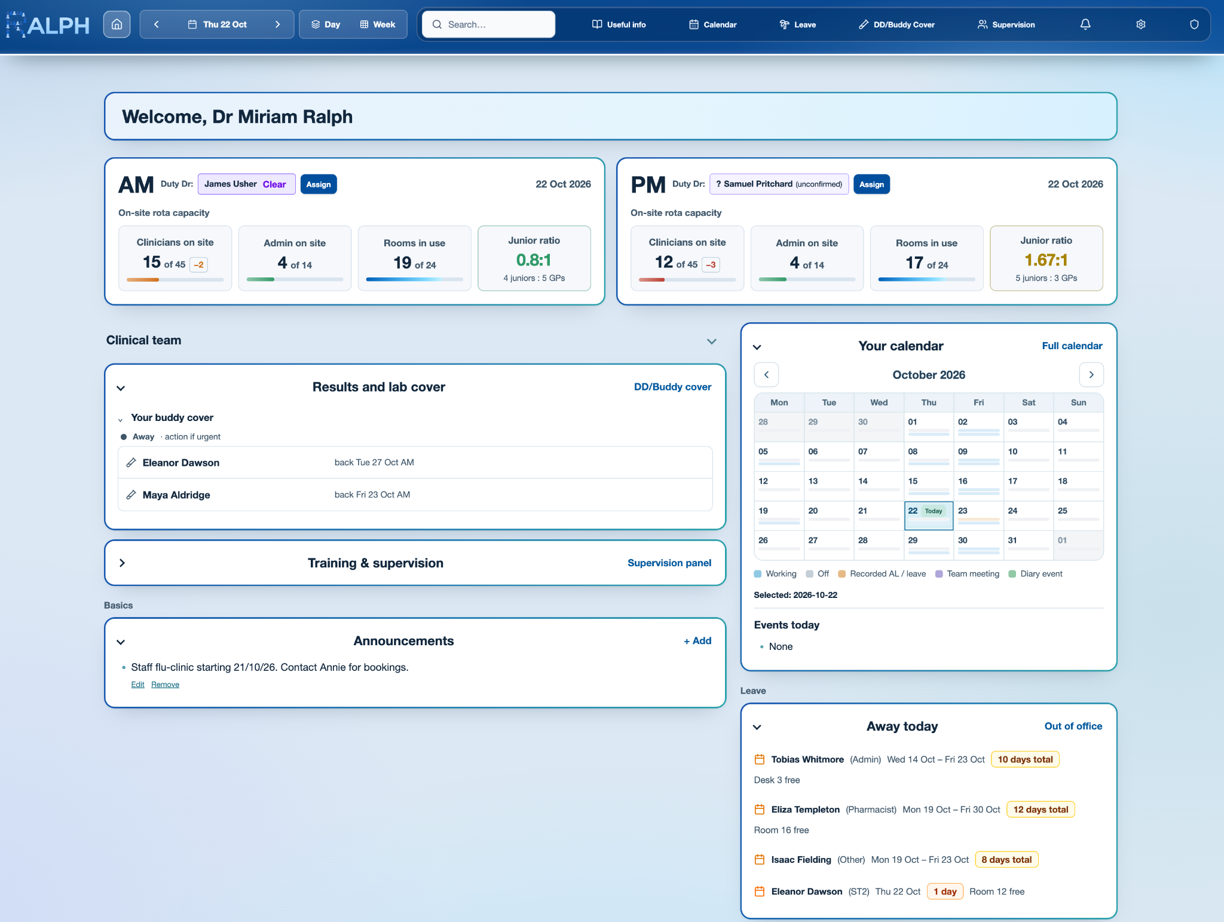
Task: Click calendar icon beside Isaac Fielding
Action: point(760,860)
